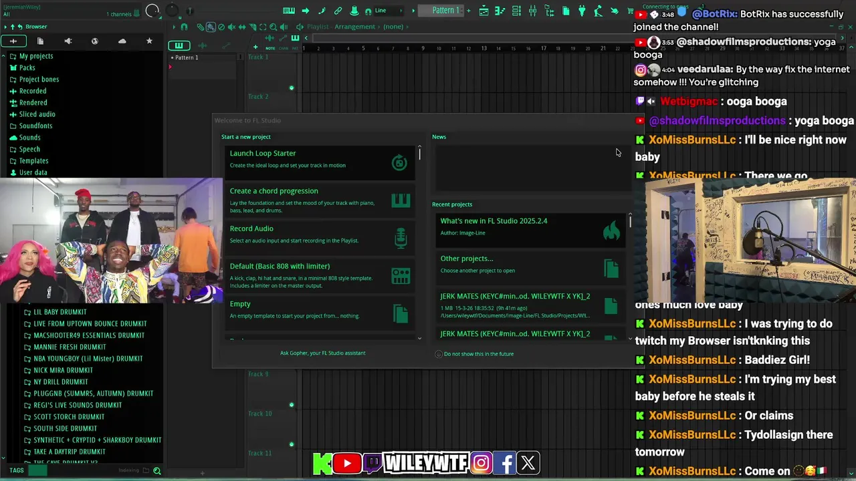
Task: Adjust the main pitch knob in top toolbar
Action: click(172, 9)
